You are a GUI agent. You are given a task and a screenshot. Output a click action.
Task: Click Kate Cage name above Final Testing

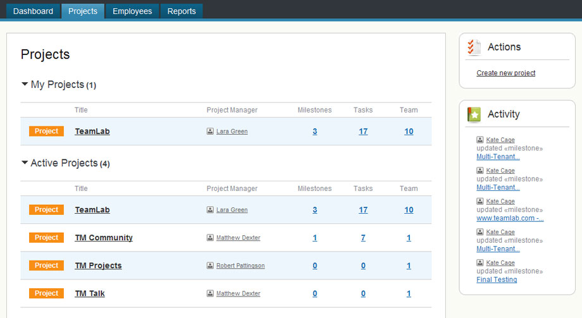500,263
